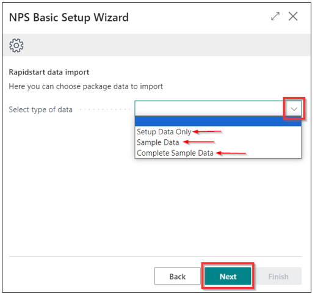Click the gray banner beside the gear
315x295 pixels.
click(167, 45)
